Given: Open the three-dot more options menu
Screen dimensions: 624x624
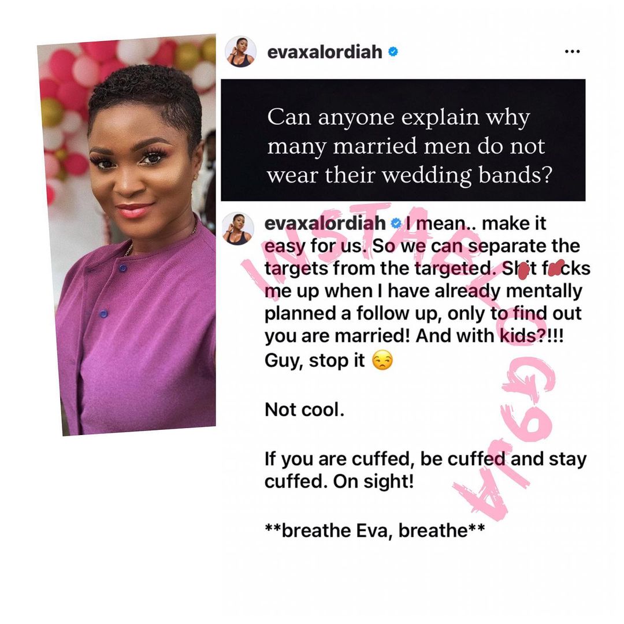Looking at the screenshot, I should coord(572,51).
